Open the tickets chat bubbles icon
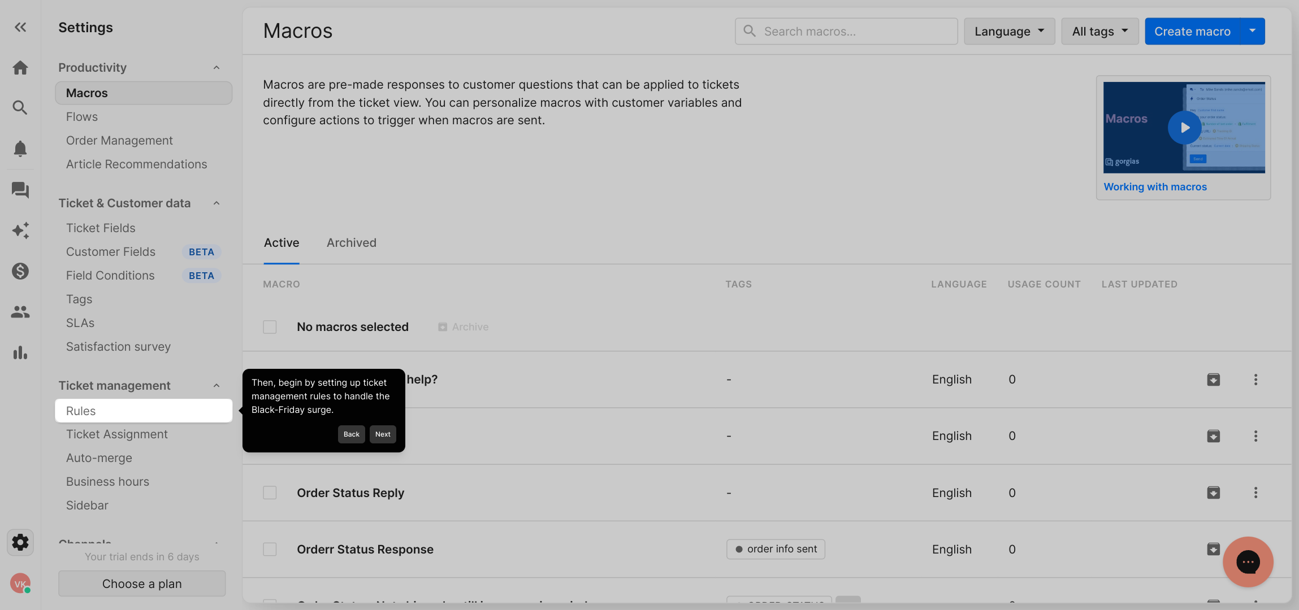Viewport: 1299px width, 610px height. click(20, 190)
